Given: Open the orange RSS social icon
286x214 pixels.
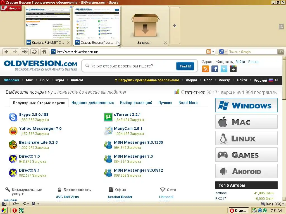Looking at the screenshot, I should [206, 69].
